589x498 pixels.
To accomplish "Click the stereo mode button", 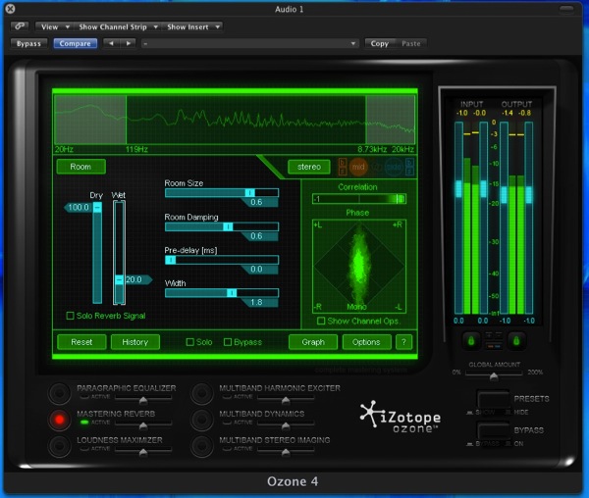I will [x=309, y=167].
